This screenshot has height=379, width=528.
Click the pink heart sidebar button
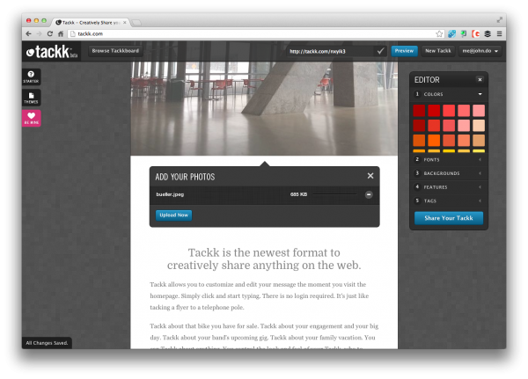32,118
